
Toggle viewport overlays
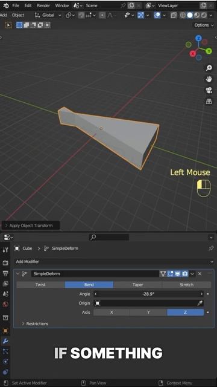157,15
